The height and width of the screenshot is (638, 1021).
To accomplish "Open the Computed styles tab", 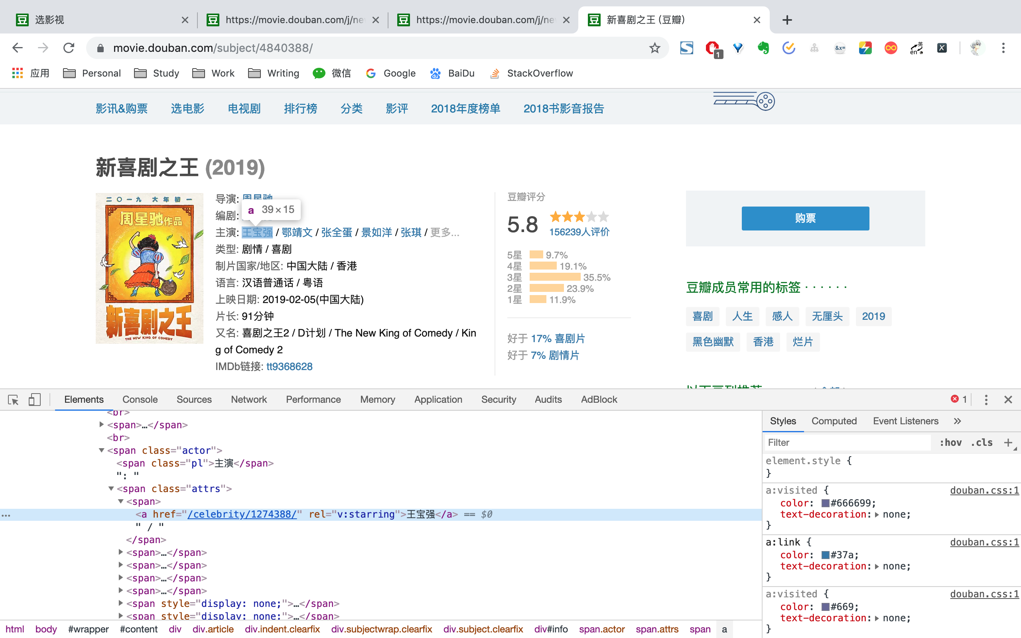I will click(834, 421).
